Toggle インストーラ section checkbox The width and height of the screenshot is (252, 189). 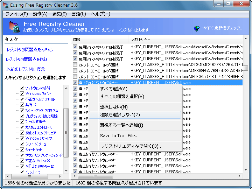point(22,172)
